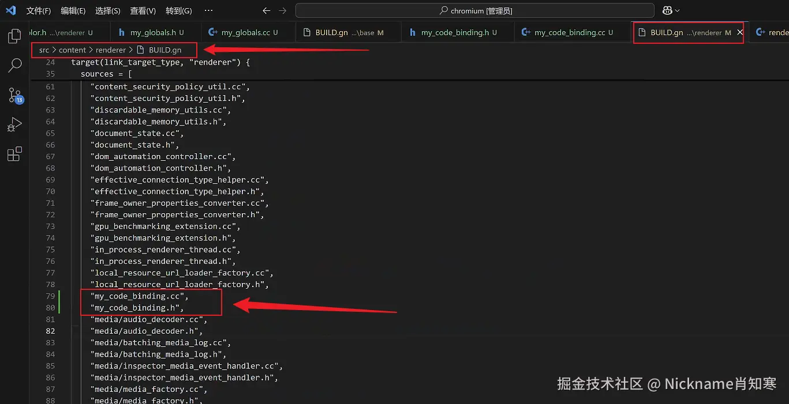This screenshot has height=404, width=789.
Task: Go forward with the right arrow
Action: tap(282, 10)
